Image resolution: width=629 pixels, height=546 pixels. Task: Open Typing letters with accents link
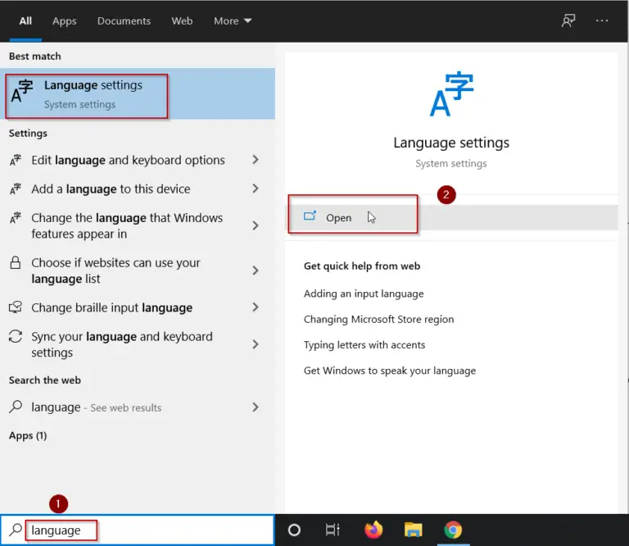364,345
